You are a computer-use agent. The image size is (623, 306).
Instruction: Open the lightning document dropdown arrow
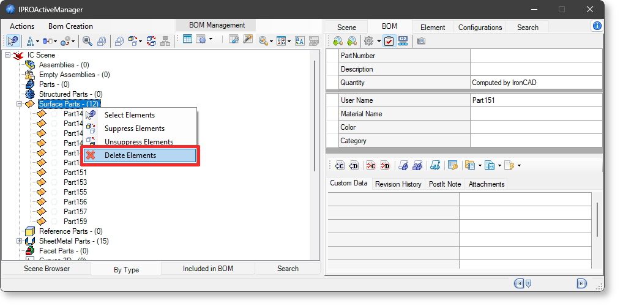tap(519, 165)
